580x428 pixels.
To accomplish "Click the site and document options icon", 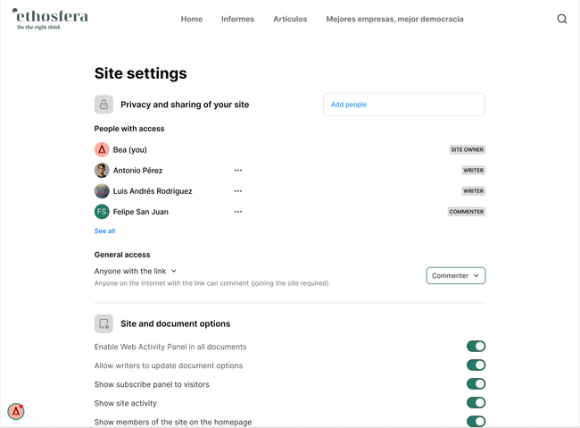I will (104, 323).
